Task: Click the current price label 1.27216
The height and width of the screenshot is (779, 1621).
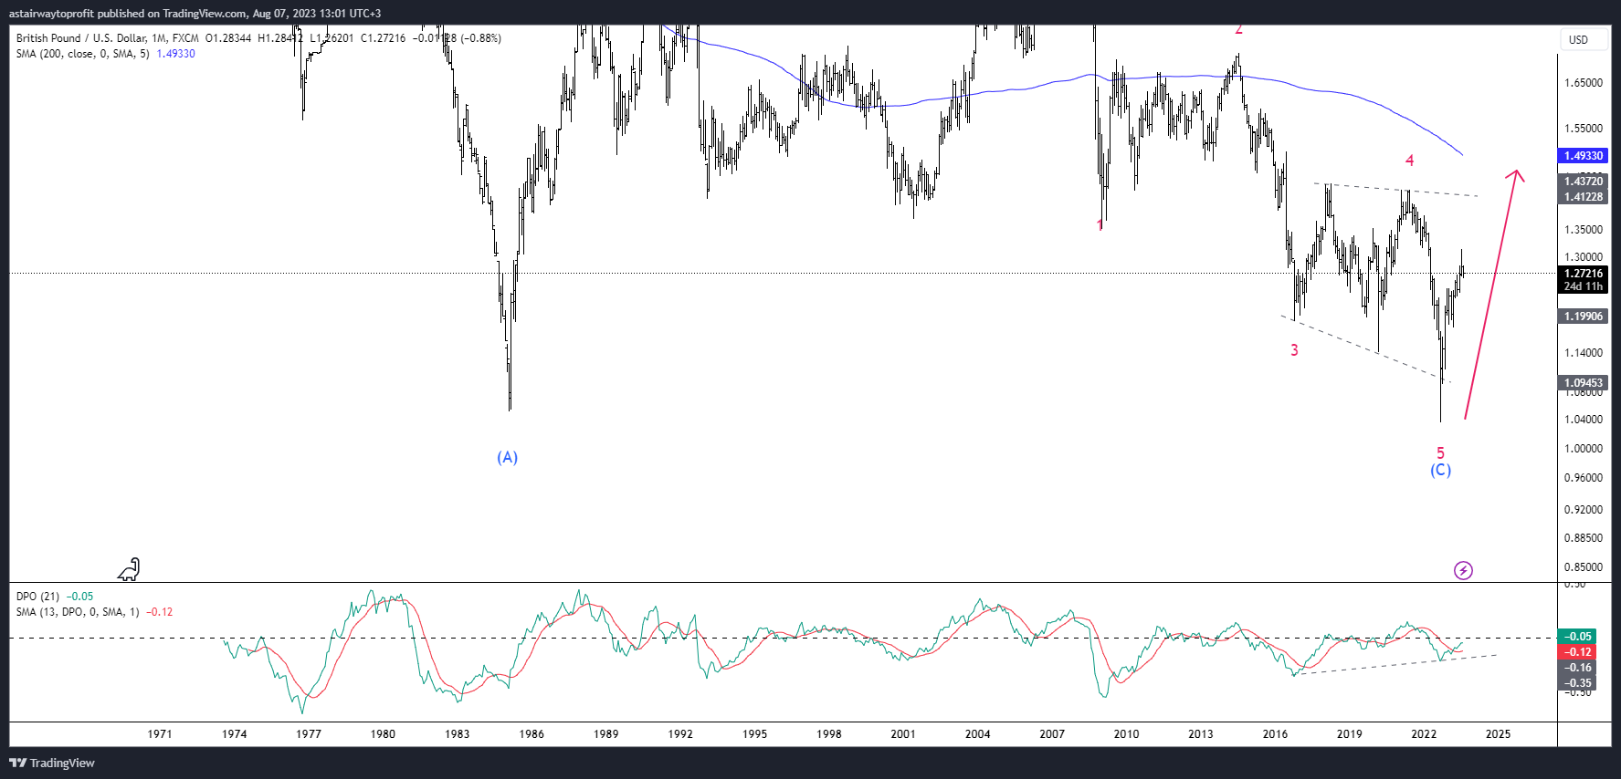Action: point(1584,274)
